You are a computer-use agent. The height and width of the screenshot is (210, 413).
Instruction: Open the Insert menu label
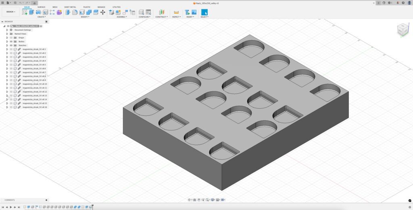point(190,17)
